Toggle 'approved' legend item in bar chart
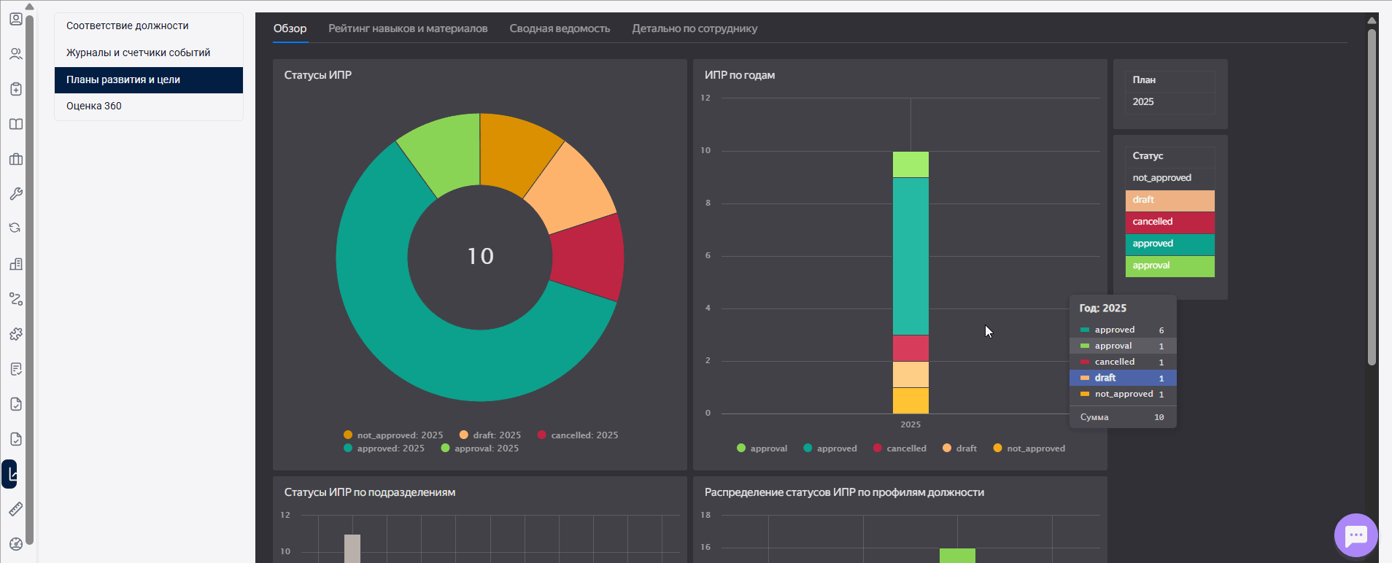The width and height of the screenshot is (1392, 563). (x=830, y=449)
